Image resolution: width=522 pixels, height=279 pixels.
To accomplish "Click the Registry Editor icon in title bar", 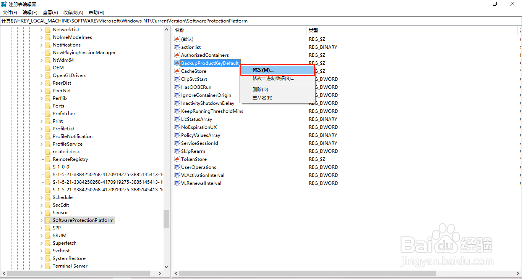I will coord(4,4).
